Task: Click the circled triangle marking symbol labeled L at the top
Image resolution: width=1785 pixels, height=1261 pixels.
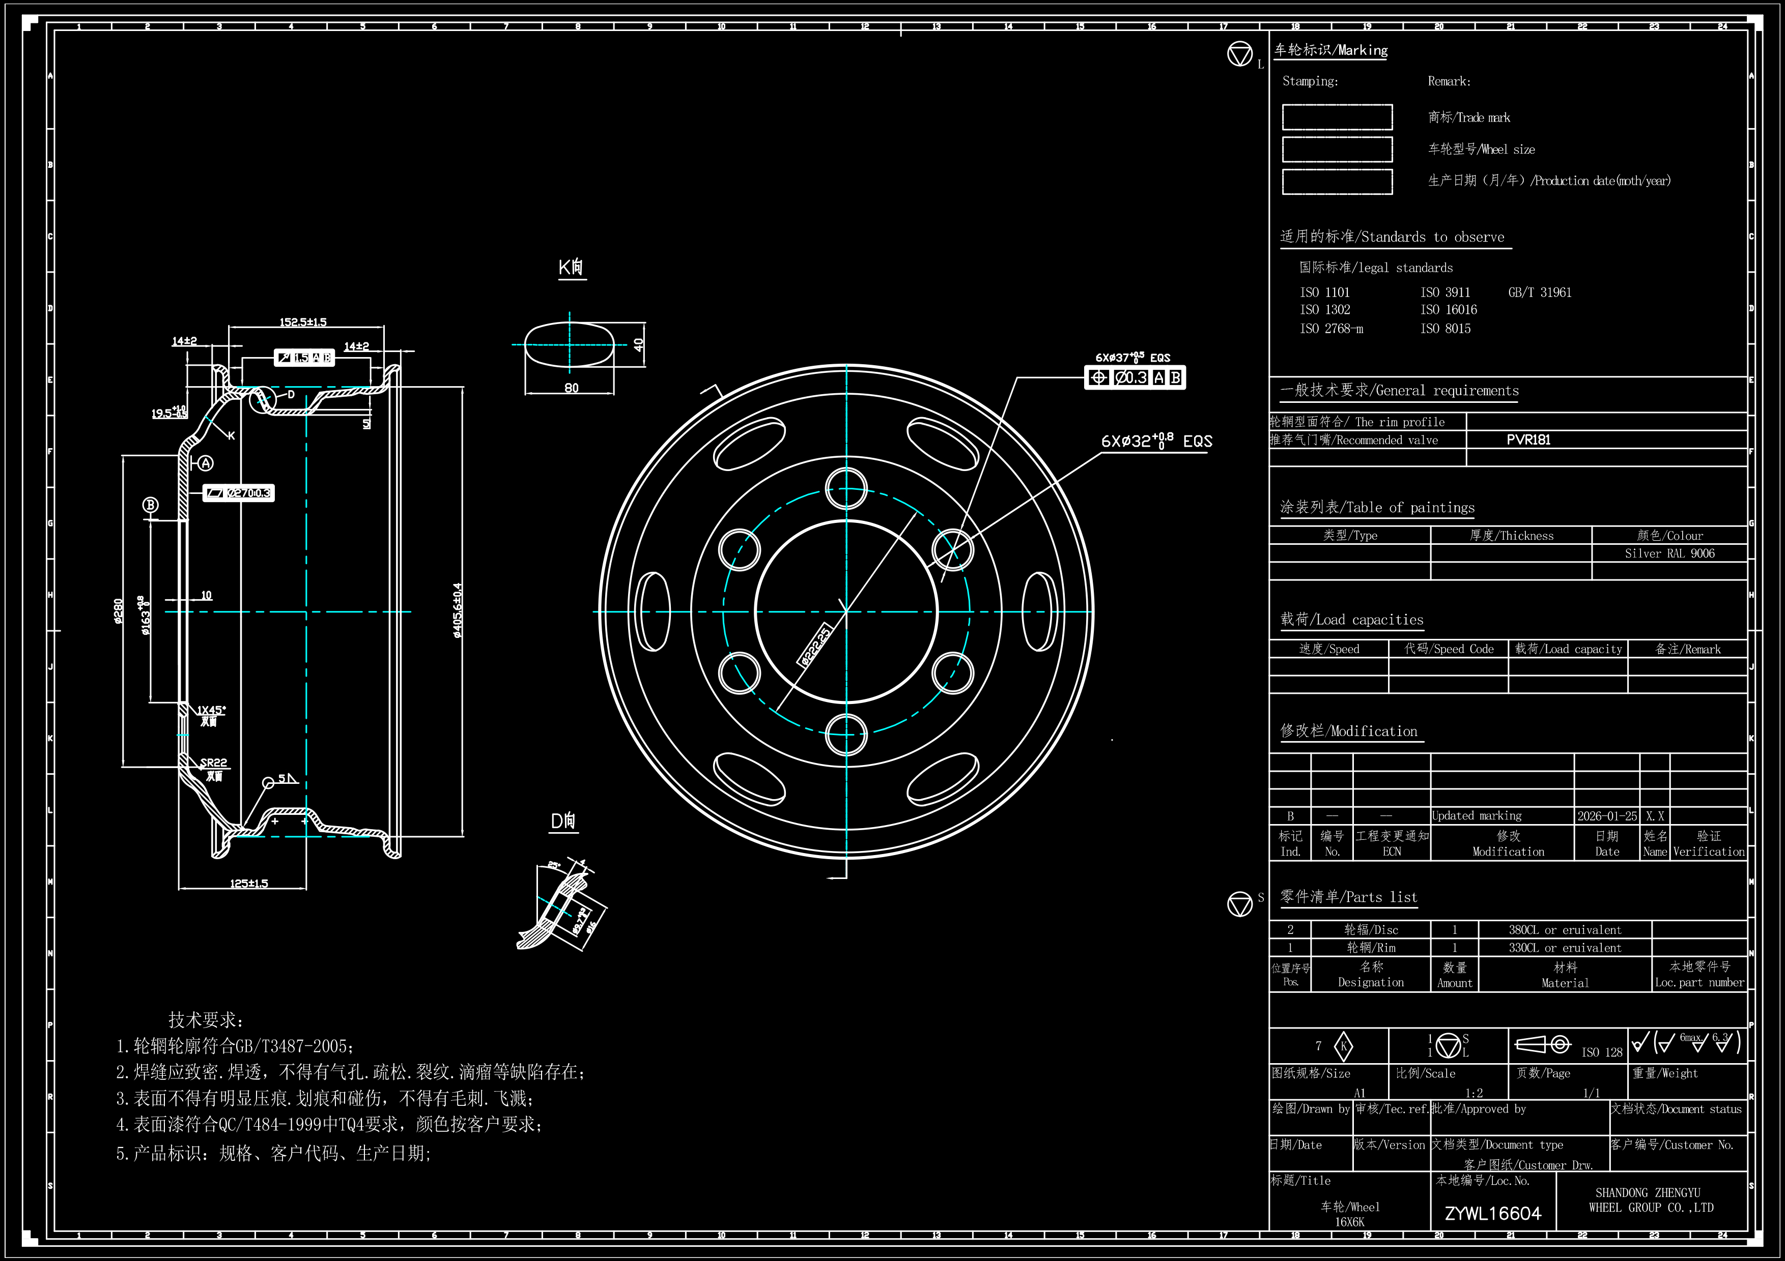Action: click(x=1239, y=54)
